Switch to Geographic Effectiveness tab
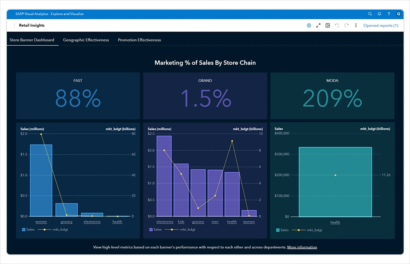This screenshot has width=410, height=264. [86, 40]
